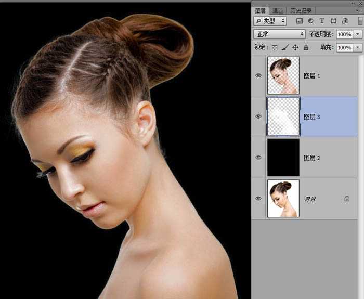Viewport: 364px width, 299px height.
Task: Switch to the 通道 tab
Action: click(x=278, y=10)
